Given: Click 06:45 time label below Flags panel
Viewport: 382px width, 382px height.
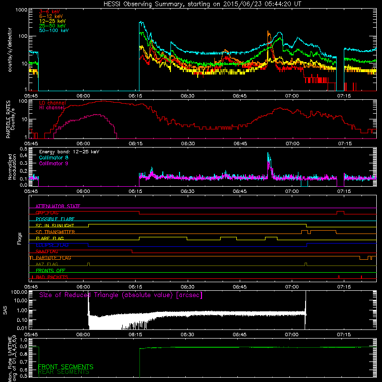Looking at the screenshot, I should (240, 287).
